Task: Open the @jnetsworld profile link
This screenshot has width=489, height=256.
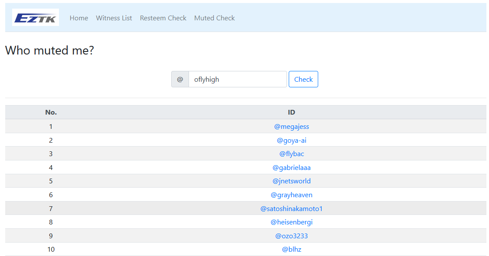Action: tap(292, 181)
